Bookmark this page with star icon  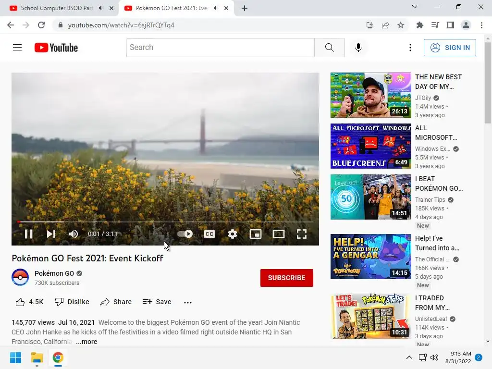(401, 25)
